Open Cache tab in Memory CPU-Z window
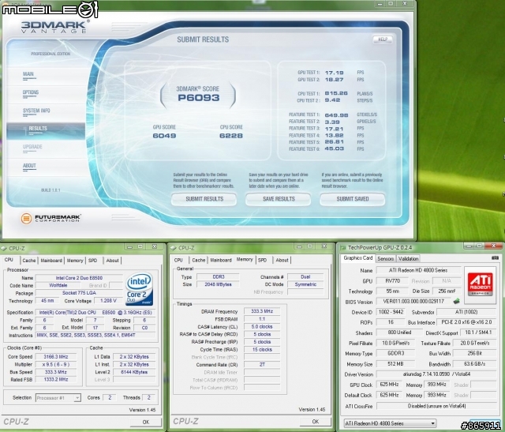505x432 pixels. 199,260
